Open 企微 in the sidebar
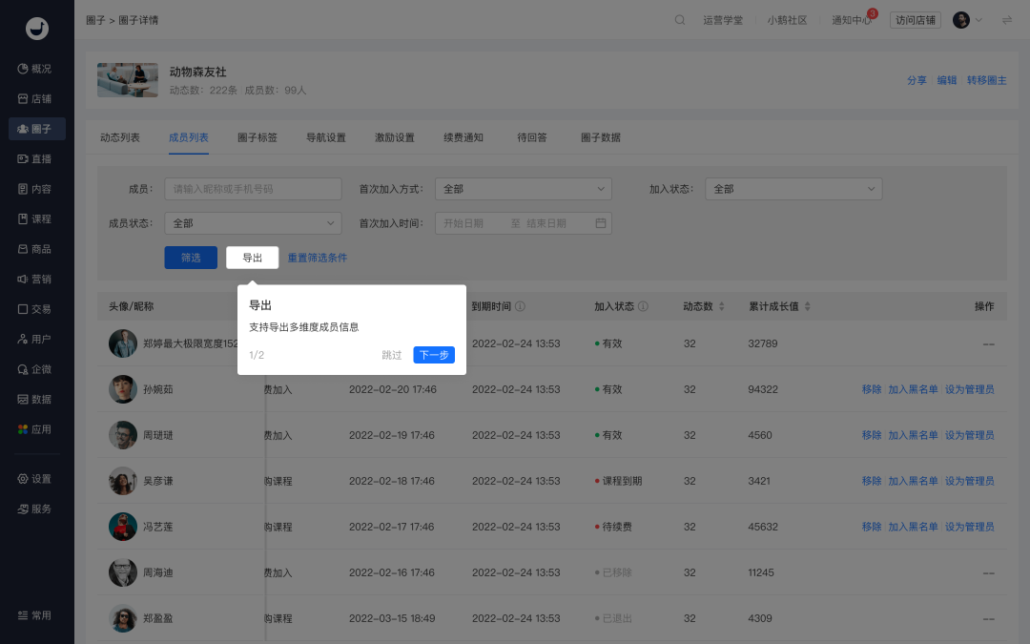 [x=34, y=369]
